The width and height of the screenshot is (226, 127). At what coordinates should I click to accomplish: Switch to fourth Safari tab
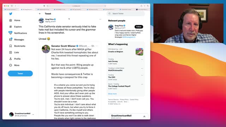(x=60, y=10)
